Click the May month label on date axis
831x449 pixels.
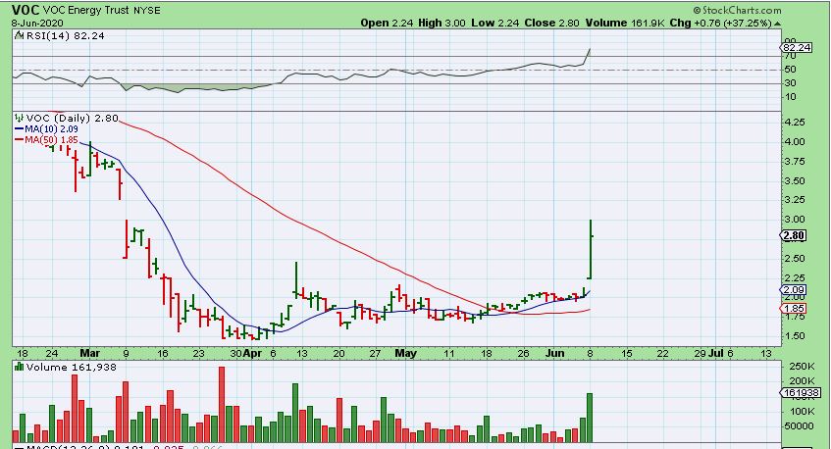tap(406, 353)
